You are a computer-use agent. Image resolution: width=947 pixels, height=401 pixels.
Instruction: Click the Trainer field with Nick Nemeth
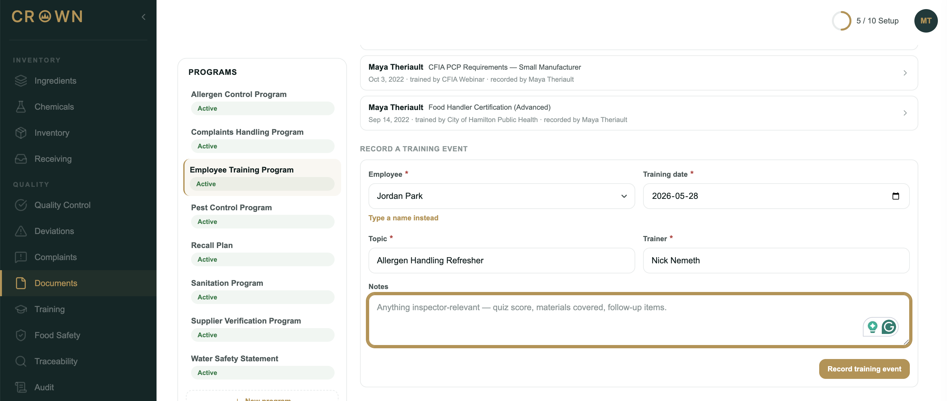776,260
